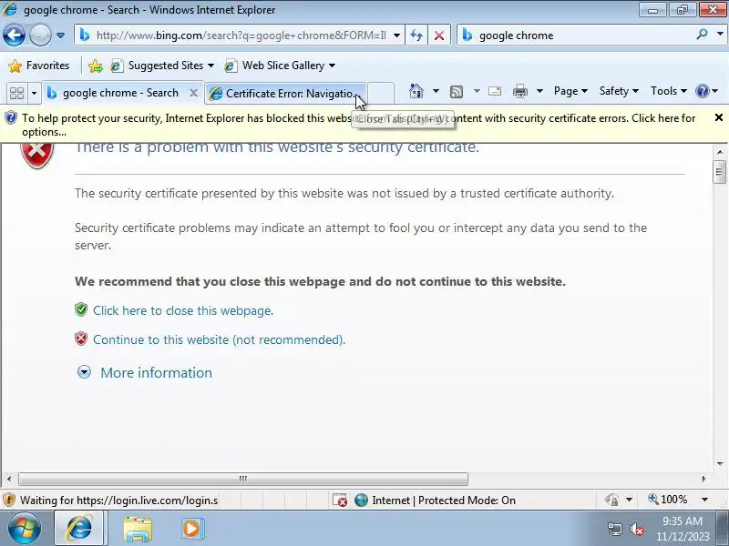Add to Favorites Bar star icon
The image size is (729, 546).
(x=96, y=66)
